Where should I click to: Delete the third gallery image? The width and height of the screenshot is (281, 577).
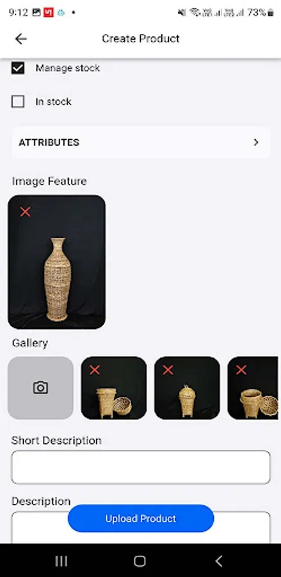pos(241,370)
